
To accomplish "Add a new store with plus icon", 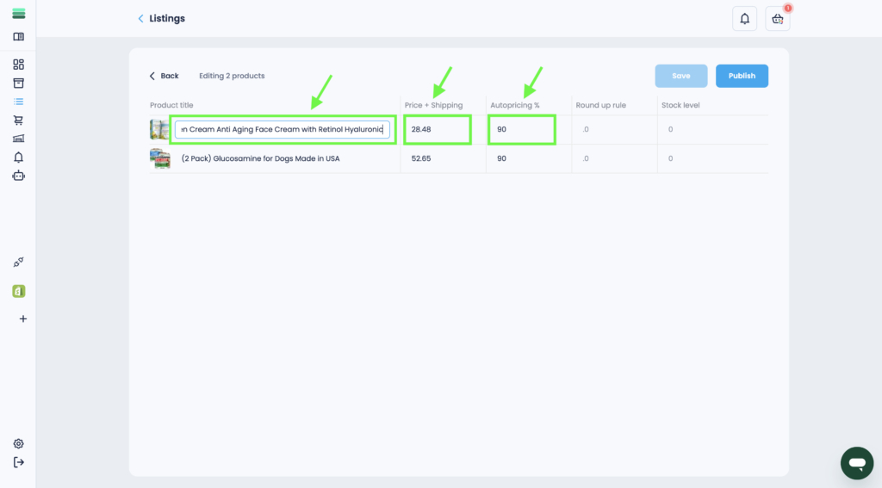I will [22, 318].
